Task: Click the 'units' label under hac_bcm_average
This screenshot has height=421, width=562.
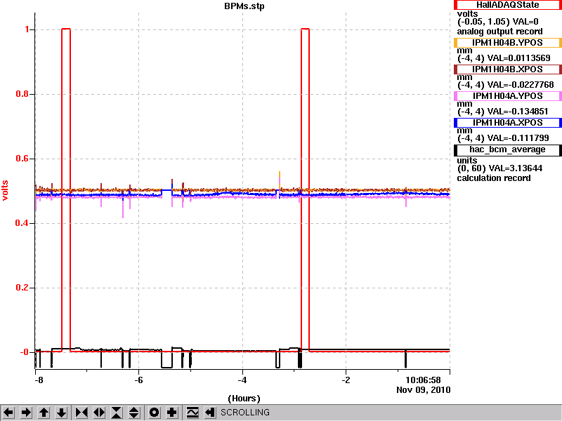Action: point(467,161)
